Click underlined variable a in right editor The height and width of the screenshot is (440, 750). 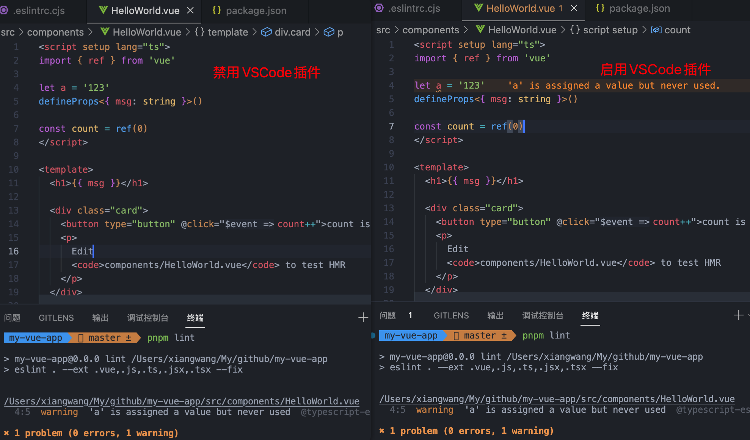(438, 86)
